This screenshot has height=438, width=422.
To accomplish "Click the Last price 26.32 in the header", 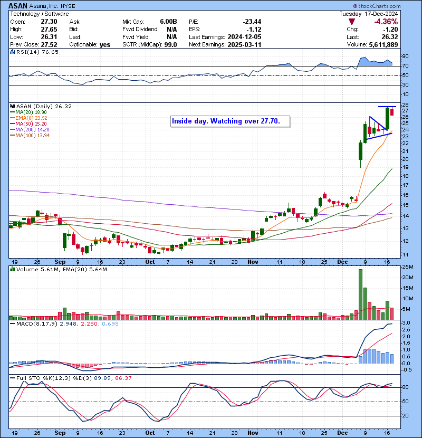I will coord(390,37).
